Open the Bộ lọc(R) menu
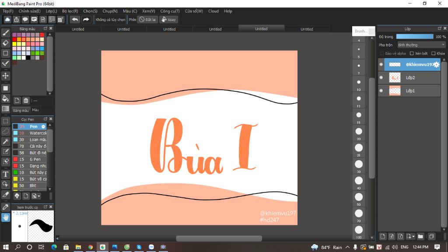 (70, 11)
